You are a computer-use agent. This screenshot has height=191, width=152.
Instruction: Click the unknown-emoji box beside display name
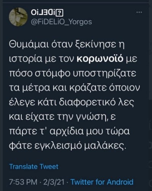point(59,13)
